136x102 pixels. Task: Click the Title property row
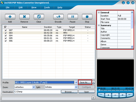click(115, 28)
